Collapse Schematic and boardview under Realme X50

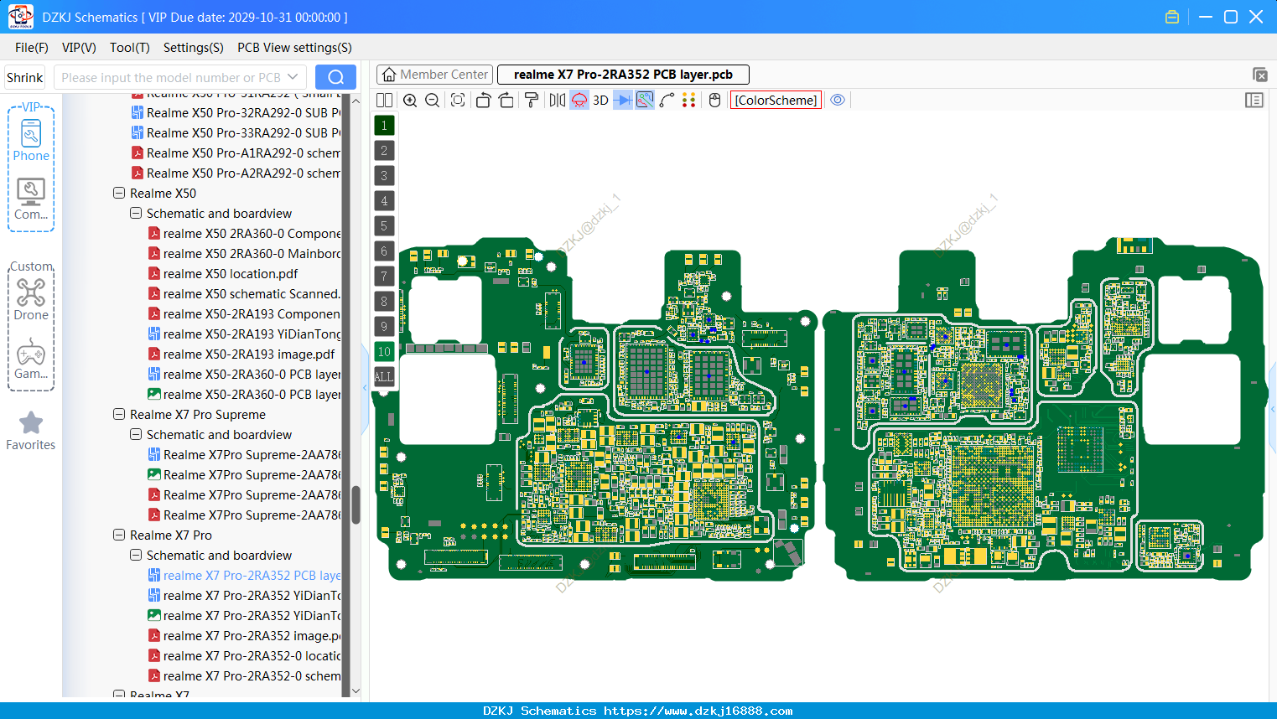136,213
